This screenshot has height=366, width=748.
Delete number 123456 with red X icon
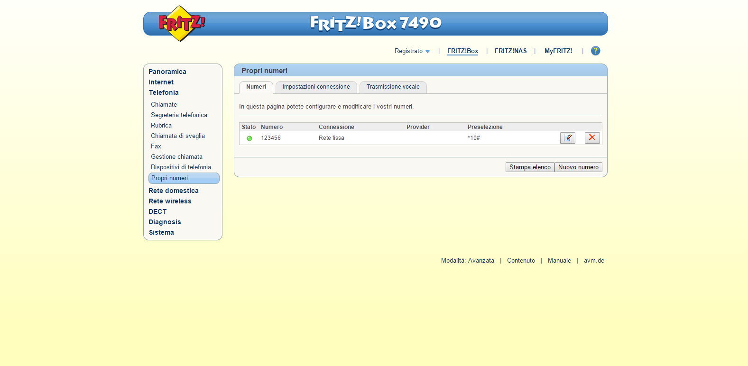point(592,138)
